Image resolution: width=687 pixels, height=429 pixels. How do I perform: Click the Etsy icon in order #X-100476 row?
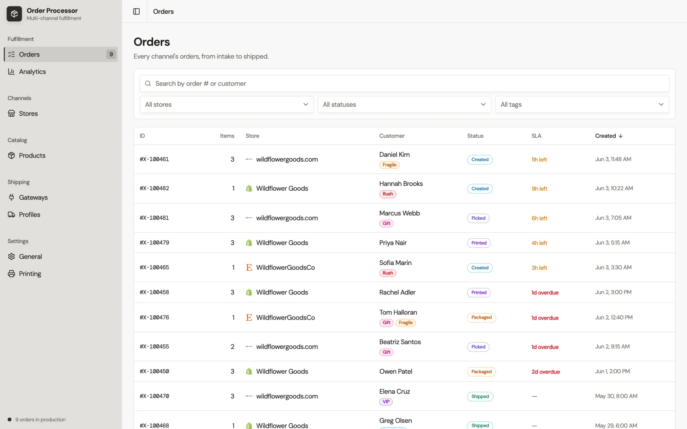click(x=249, y=318)
